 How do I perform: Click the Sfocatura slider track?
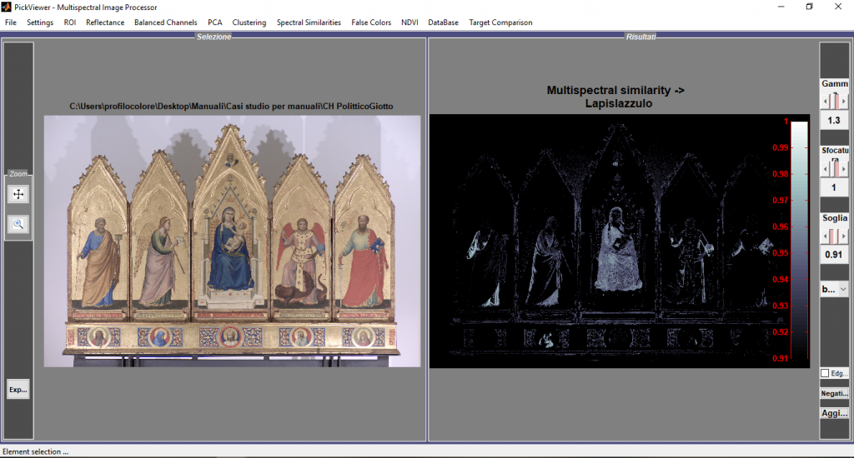pyautogui.click(x=834, y=169)
